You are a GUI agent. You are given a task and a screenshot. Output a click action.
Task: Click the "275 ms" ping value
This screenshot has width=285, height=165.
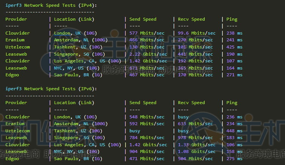pyautogui.click(x=234, y=159)
